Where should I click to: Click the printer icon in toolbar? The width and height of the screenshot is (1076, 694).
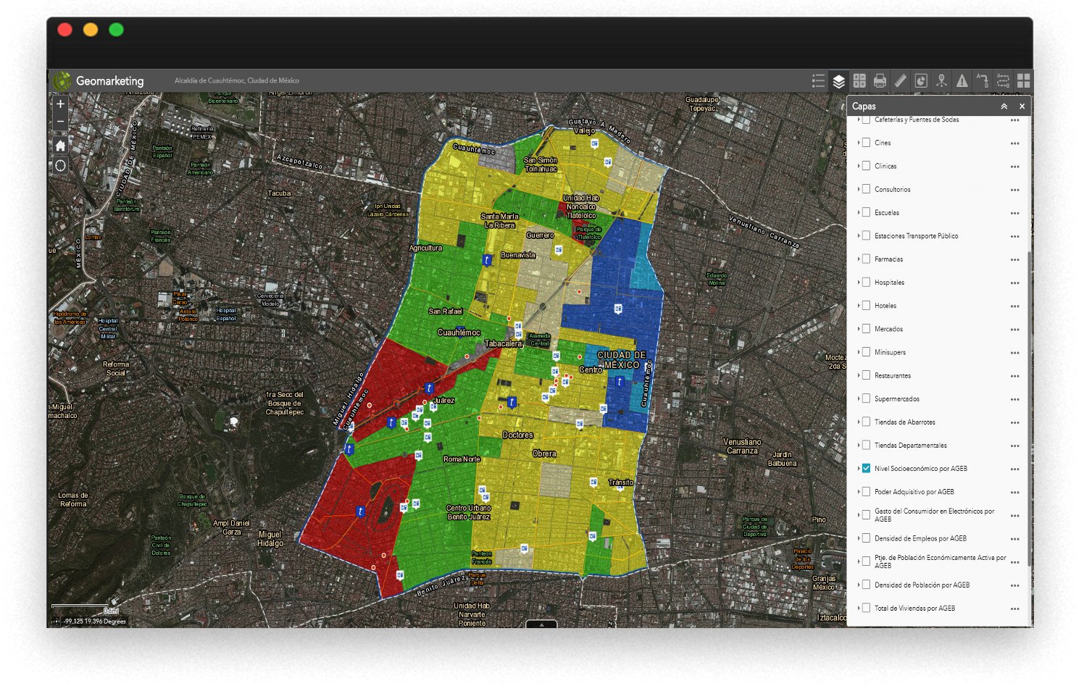[880, 81]
